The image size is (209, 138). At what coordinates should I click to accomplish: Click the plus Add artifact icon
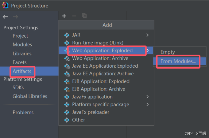tap(64, 16)
